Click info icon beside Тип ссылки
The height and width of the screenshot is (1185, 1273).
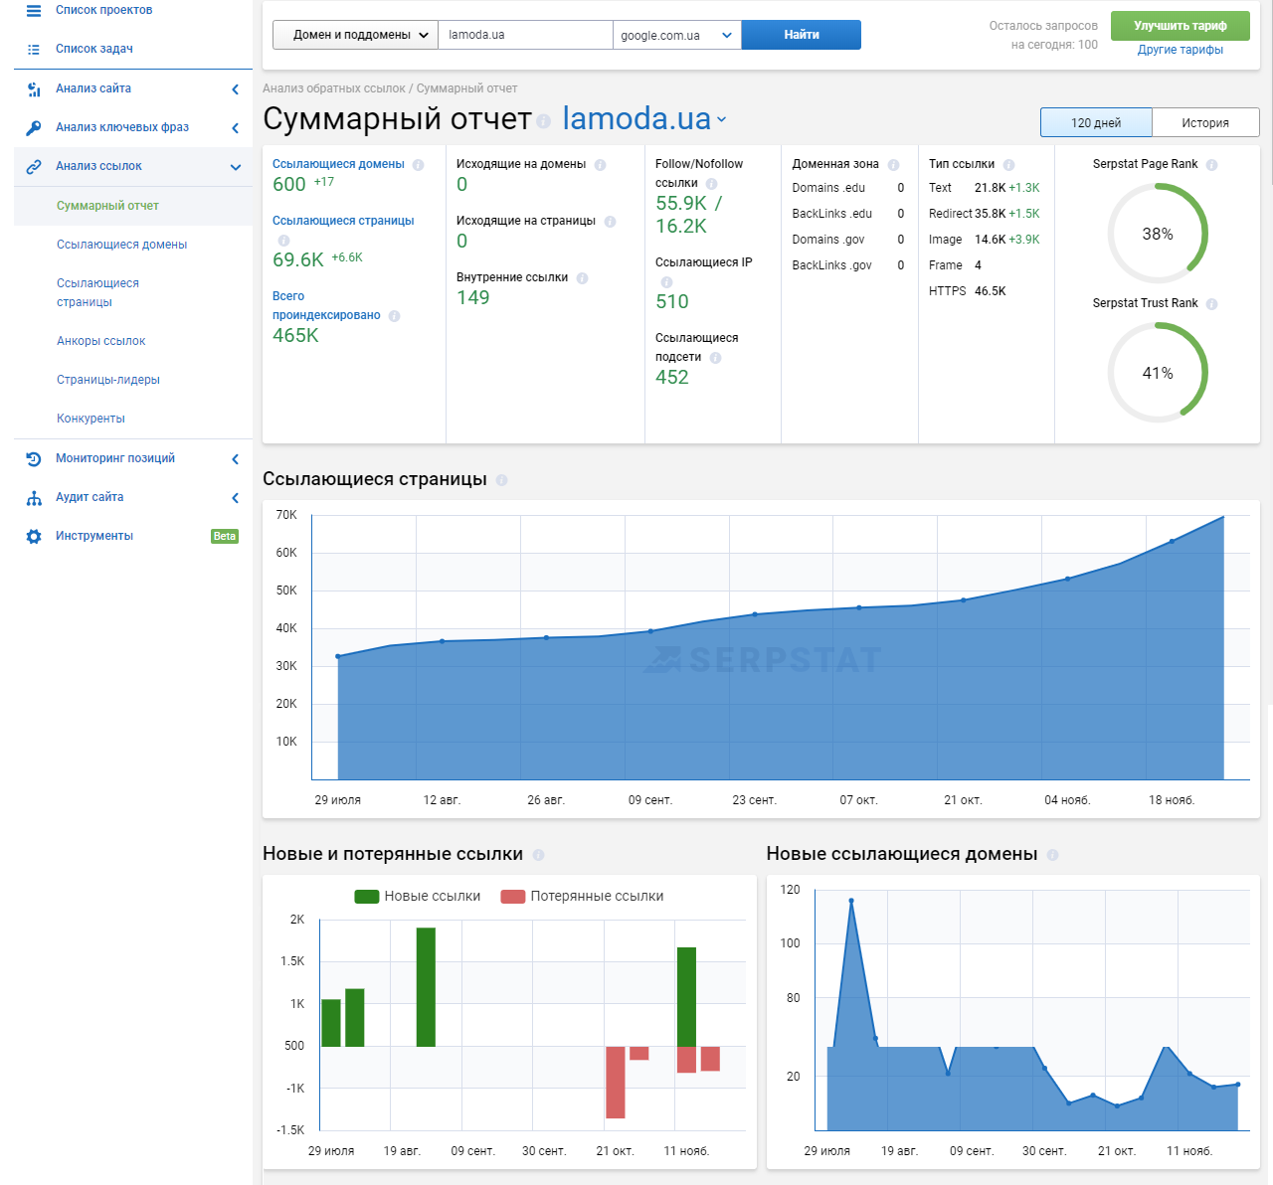coord(1008,165)
